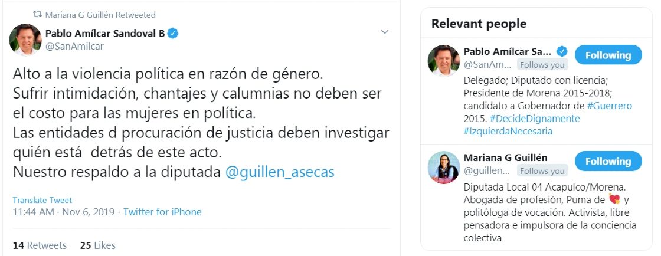The height and width of the screenshot is (256, 661).
Task: Click the #Guerrero hashtag in the bio
Action: pyautogui.click(x=610, y=106)
